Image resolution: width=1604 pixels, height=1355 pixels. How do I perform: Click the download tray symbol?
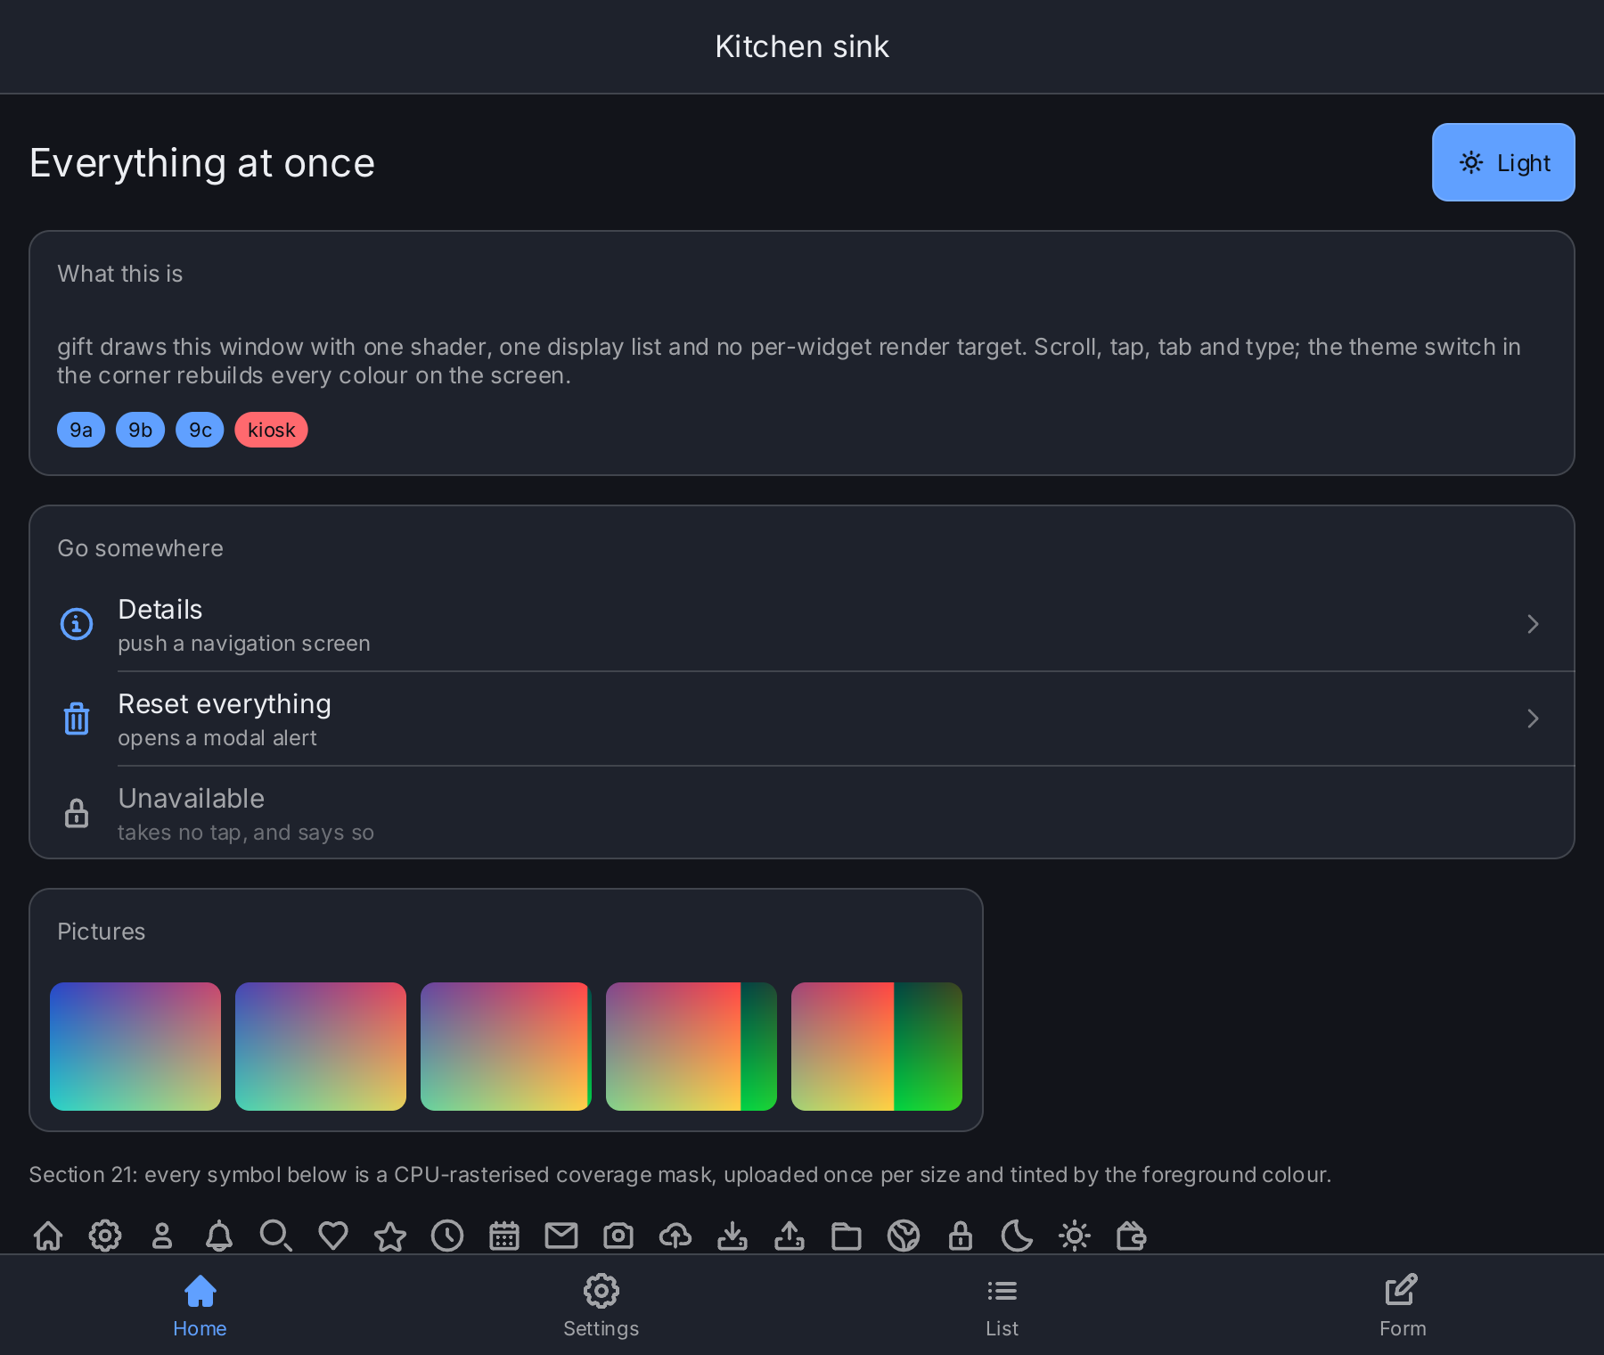click(732, 1236)
